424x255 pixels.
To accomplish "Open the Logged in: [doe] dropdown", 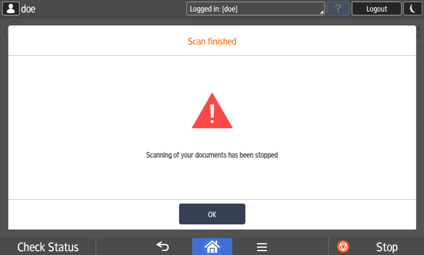I will coord(256,8).
